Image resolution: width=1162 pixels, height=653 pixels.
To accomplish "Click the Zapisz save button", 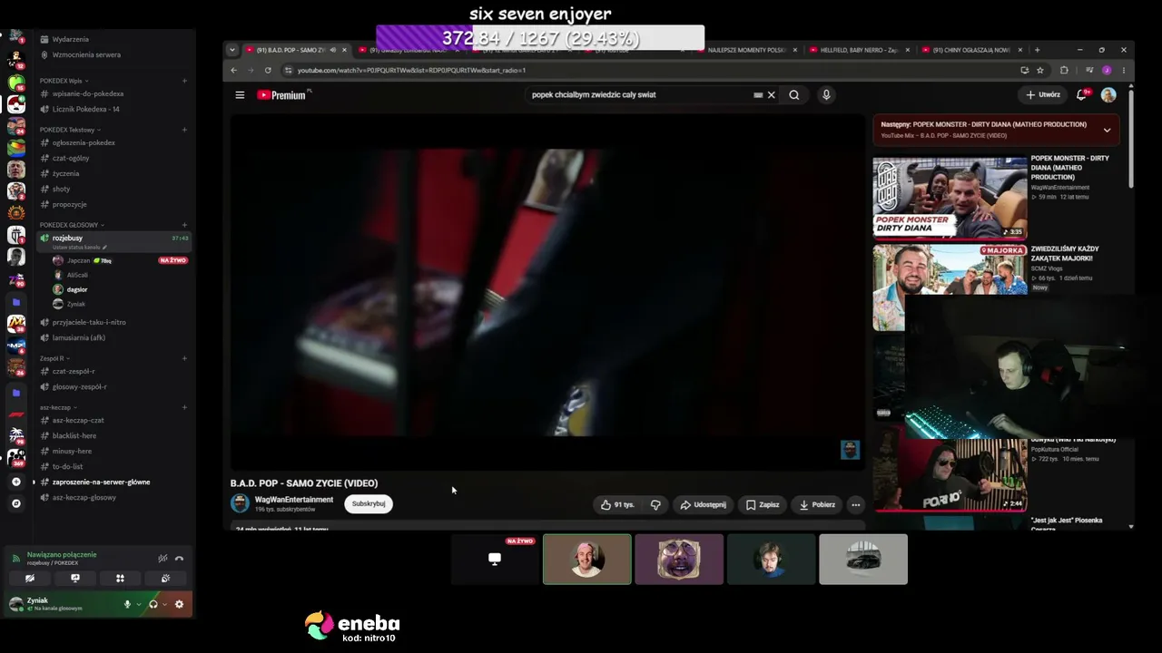I will [763, 504].
